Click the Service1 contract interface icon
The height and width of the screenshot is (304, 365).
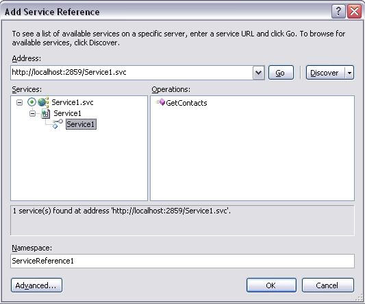click(x=58, y=124)
